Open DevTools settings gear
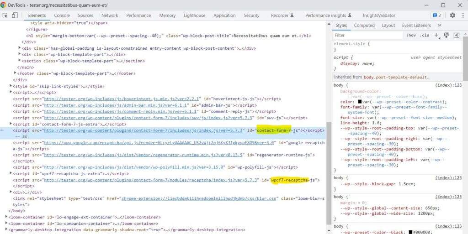 coord(452,15)
